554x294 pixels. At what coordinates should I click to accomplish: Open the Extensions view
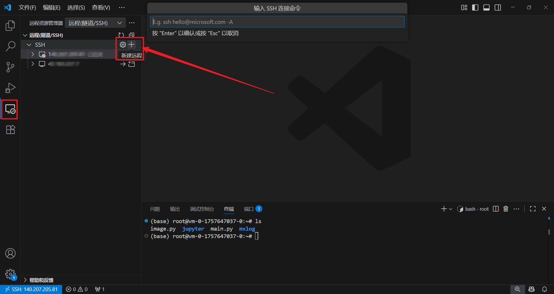(x=10, y=129)
